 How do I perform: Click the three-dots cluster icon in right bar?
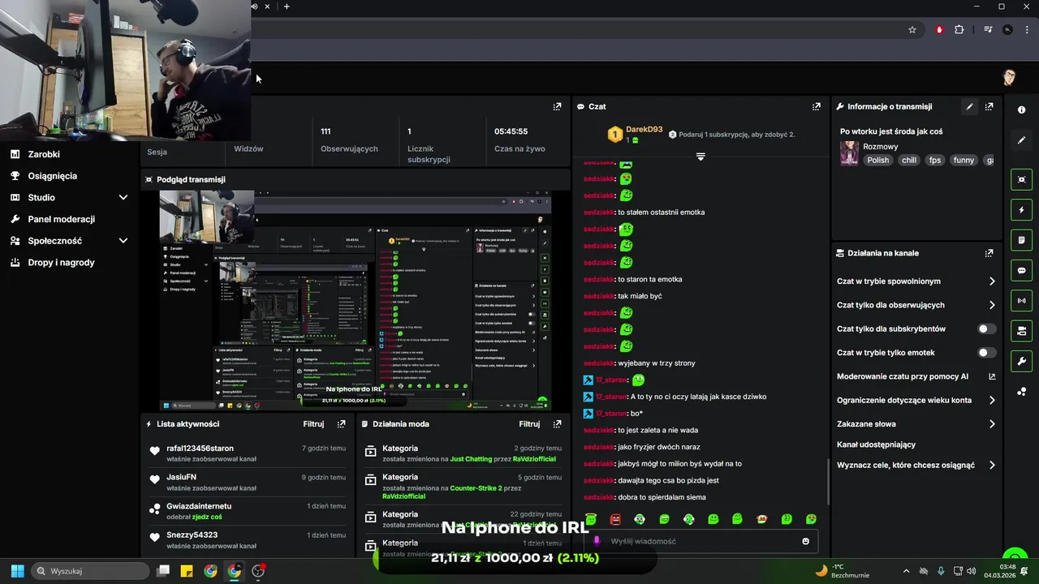[1021, 392]
